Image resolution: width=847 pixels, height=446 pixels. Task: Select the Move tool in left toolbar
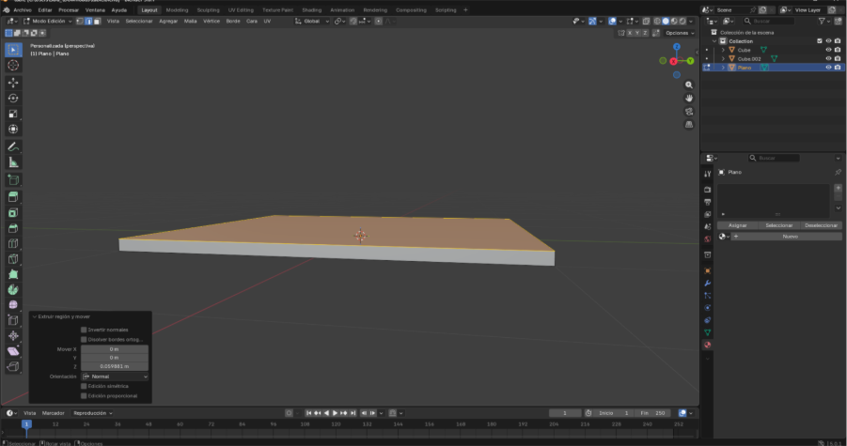[x=13, y=82]
